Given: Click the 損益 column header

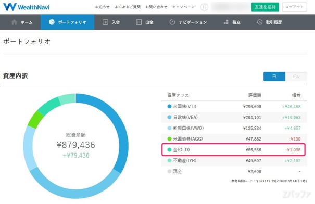Looking at the screenshot, I should point(296,95).
